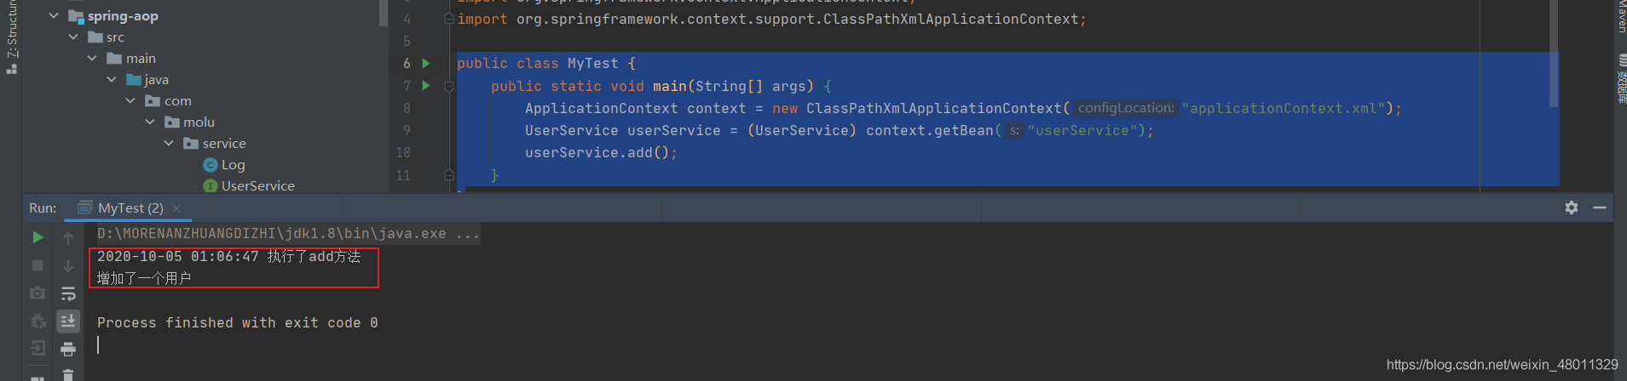The image size is (1627, 381).
Task: Click the print console output icon
Action: (x=68, y=349)
